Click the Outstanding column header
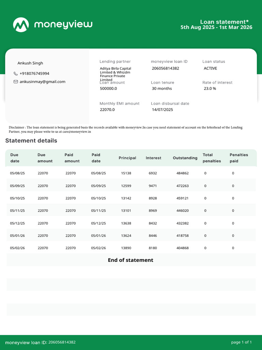Screen dimensions: 262x350 (x=185, y=158)
